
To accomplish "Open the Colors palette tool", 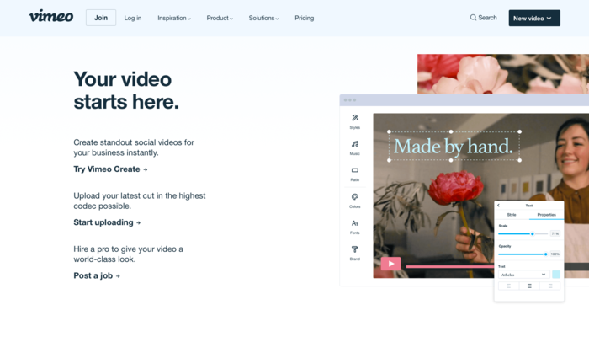I will [x=354, y=201].
